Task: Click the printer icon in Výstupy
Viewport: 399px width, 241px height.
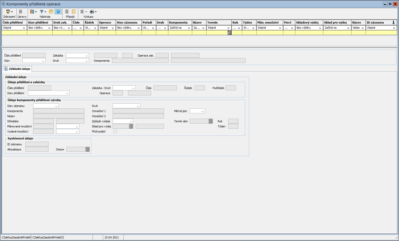Action: tap(92, 12)
